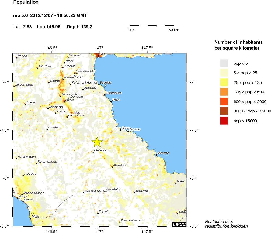Click the Mumeng town label
The height and width of the screenshot is (233, 271).
click(x=71, y=77)
